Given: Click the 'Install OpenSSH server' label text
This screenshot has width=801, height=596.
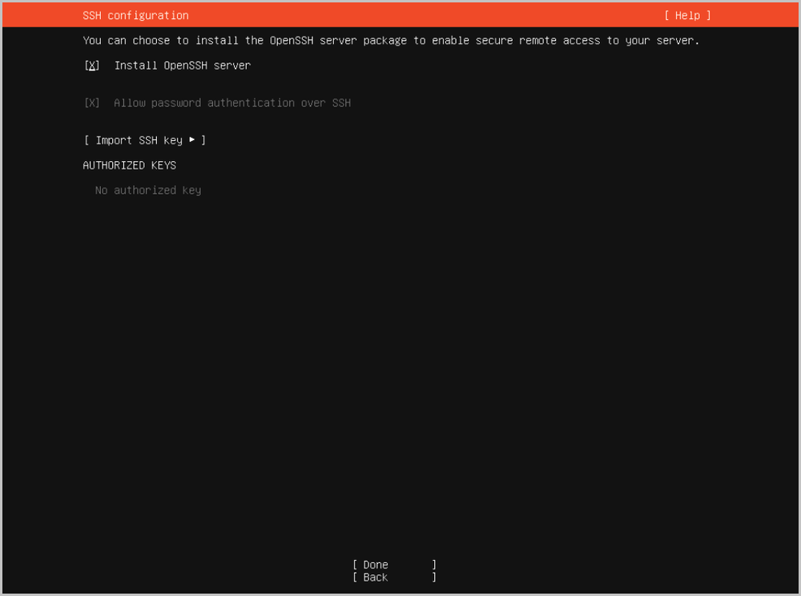Looking at the screenshot, I should tap(182, 66).
